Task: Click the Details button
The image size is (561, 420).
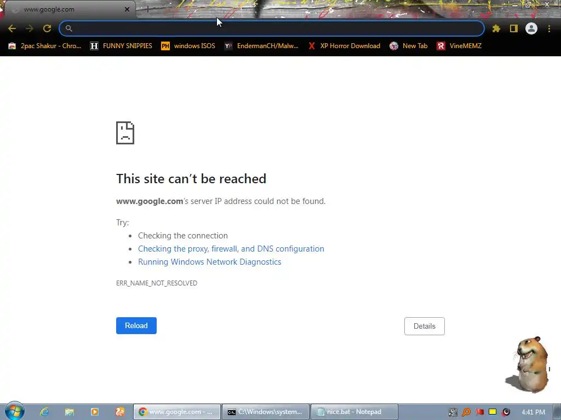Action: click(x=425, y=326)
